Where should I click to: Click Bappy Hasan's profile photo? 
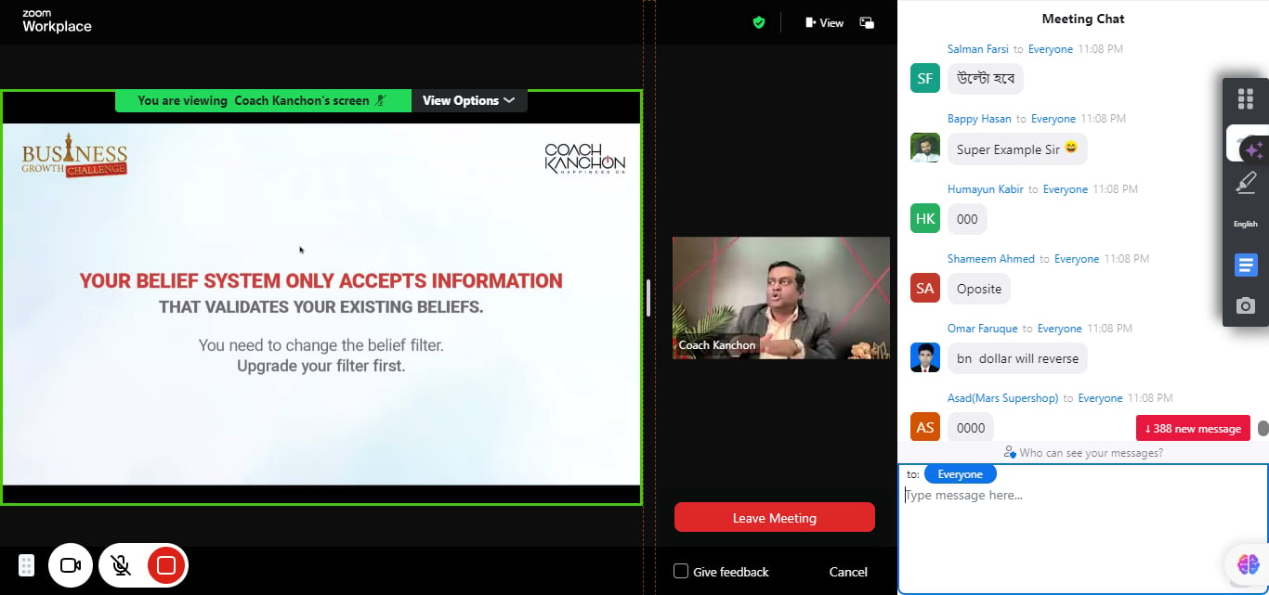(925, 149)
